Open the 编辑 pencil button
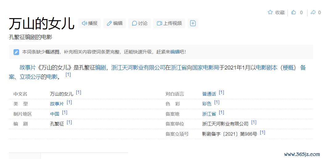Viewport: 322px width, 159px height. pos(114,23)
